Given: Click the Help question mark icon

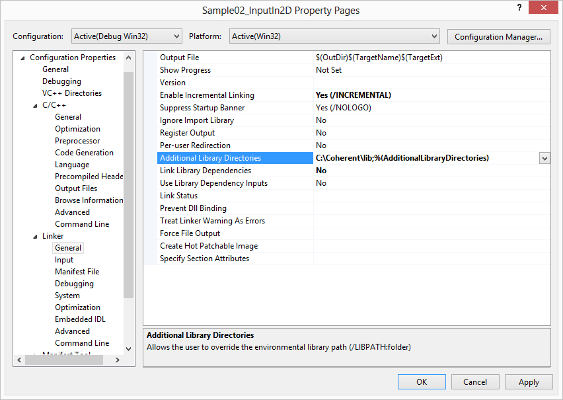Looking at the screenshot, I should point(519,7).
